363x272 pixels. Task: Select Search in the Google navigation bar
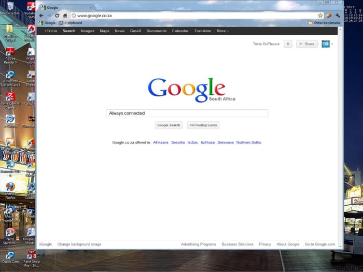[69, 31]
